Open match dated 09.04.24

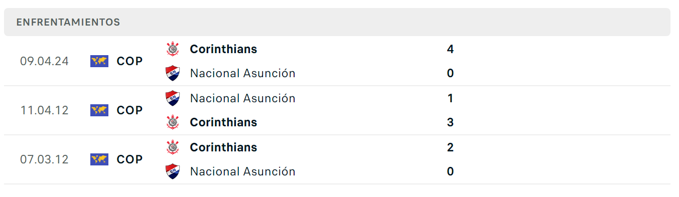pos(337,61)
